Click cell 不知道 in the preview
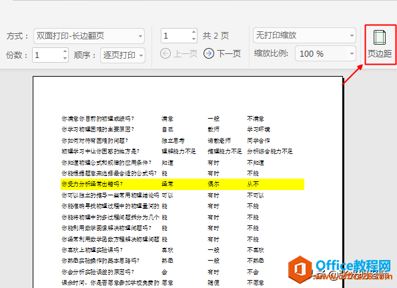 click(256, 163)
